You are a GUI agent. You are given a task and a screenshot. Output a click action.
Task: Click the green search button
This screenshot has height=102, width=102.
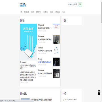[80, 4]
